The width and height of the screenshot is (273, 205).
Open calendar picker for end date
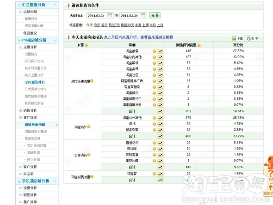tap(143, 15)
